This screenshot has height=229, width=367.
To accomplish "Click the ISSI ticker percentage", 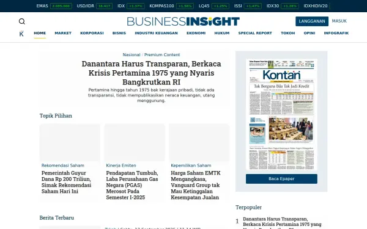I will tap(253, 6).
